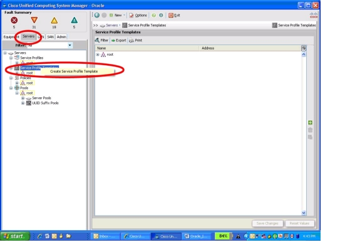Expand the root node under Policies
345x252 pixels.
coord(17,83)
